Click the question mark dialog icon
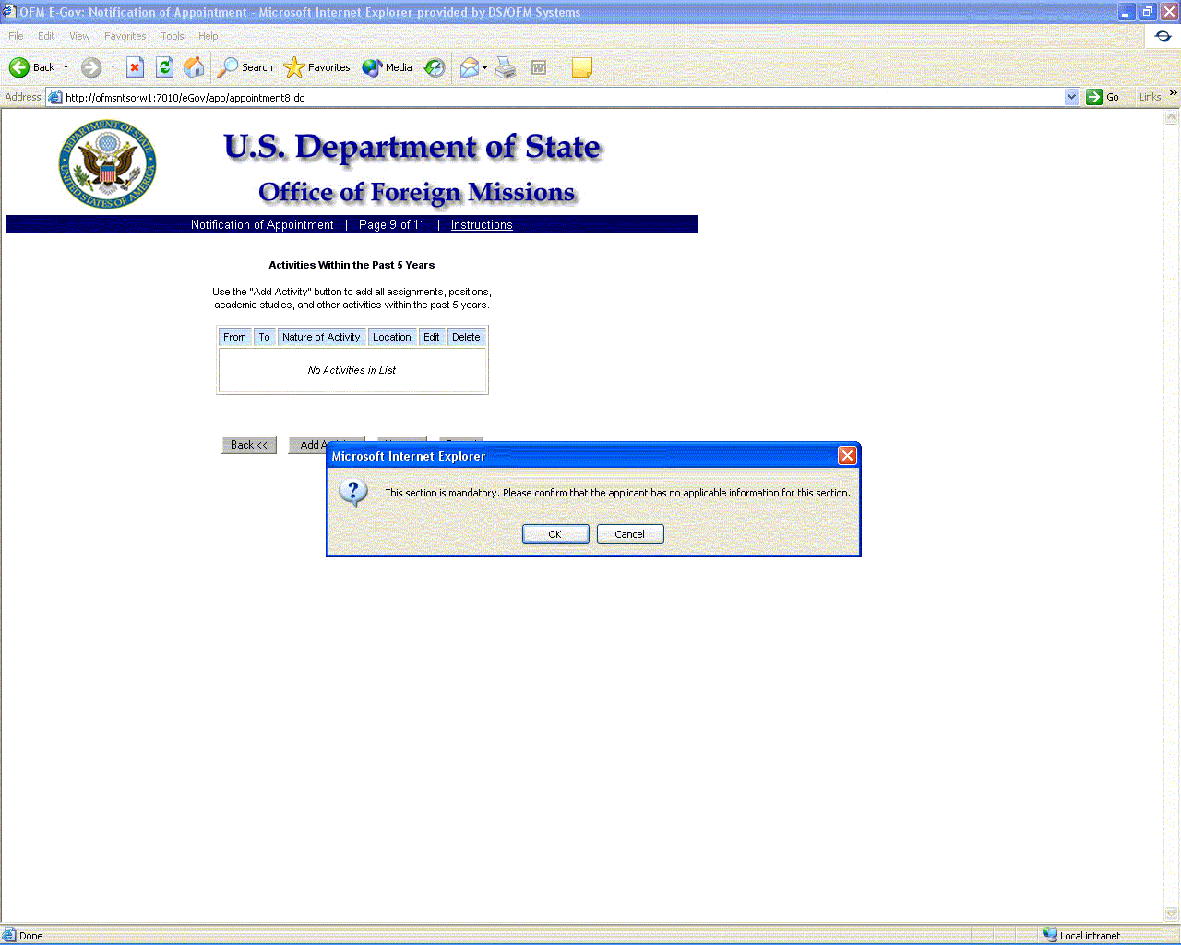Viewport: 1181px width, 945px height. (x=352, y=492)
